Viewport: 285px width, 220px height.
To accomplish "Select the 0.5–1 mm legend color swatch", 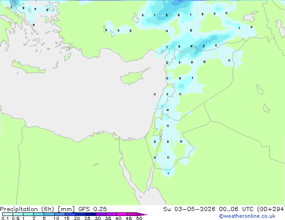I will click(x=18, y=214).
